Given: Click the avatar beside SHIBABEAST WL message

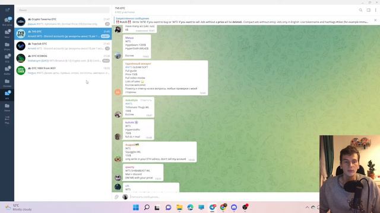Looking at the screenshot, I should [118, 177].
